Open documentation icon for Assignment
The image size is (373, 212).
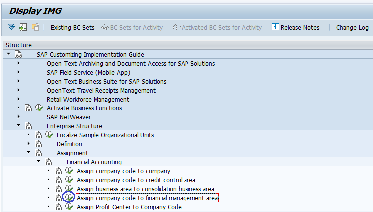(38, 153)
